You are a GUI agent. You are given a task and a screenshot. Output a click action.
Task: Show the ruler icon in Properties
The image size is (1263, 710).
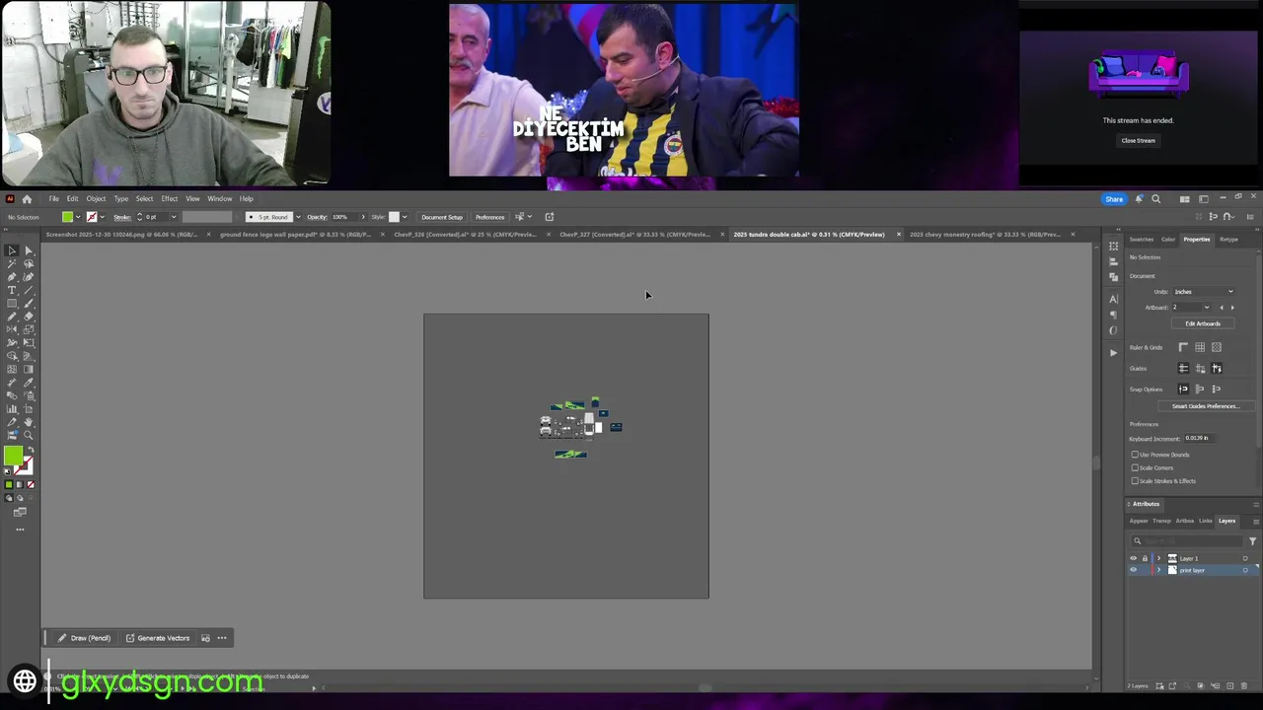pos(1183,347)
